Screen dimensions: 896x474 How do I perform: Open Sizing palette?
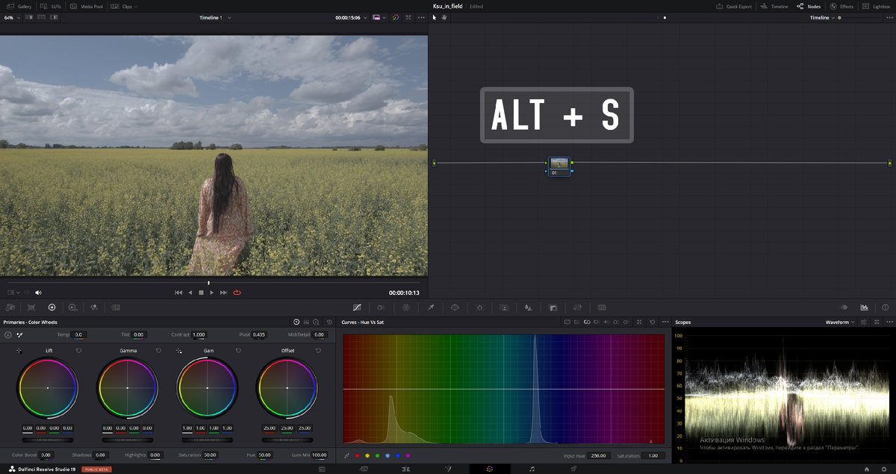point(577,307)
